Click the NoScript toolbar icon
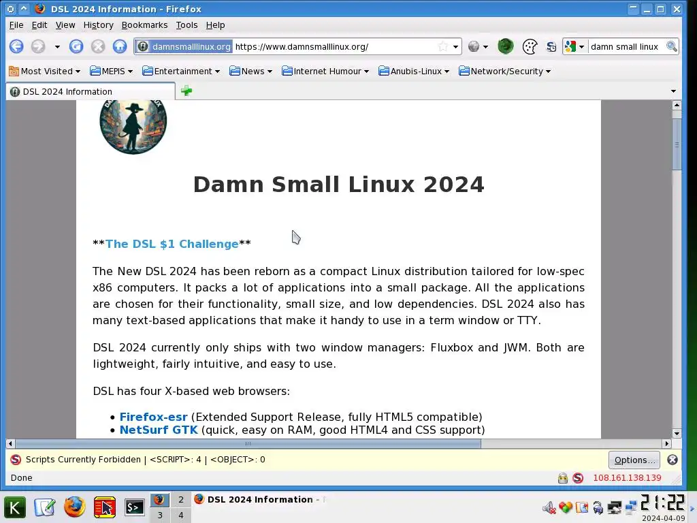The height and width of the screenshot is (523, 697). (551, 47)
